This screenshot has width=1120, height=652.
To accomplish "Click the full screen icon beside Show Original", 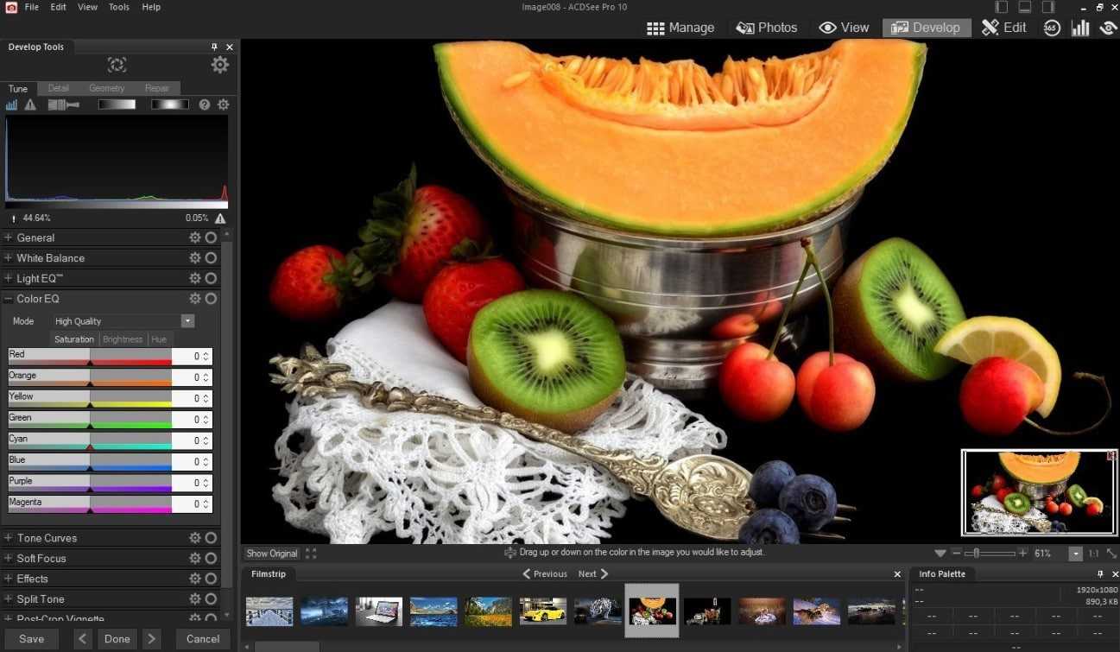I will (311, 554).
